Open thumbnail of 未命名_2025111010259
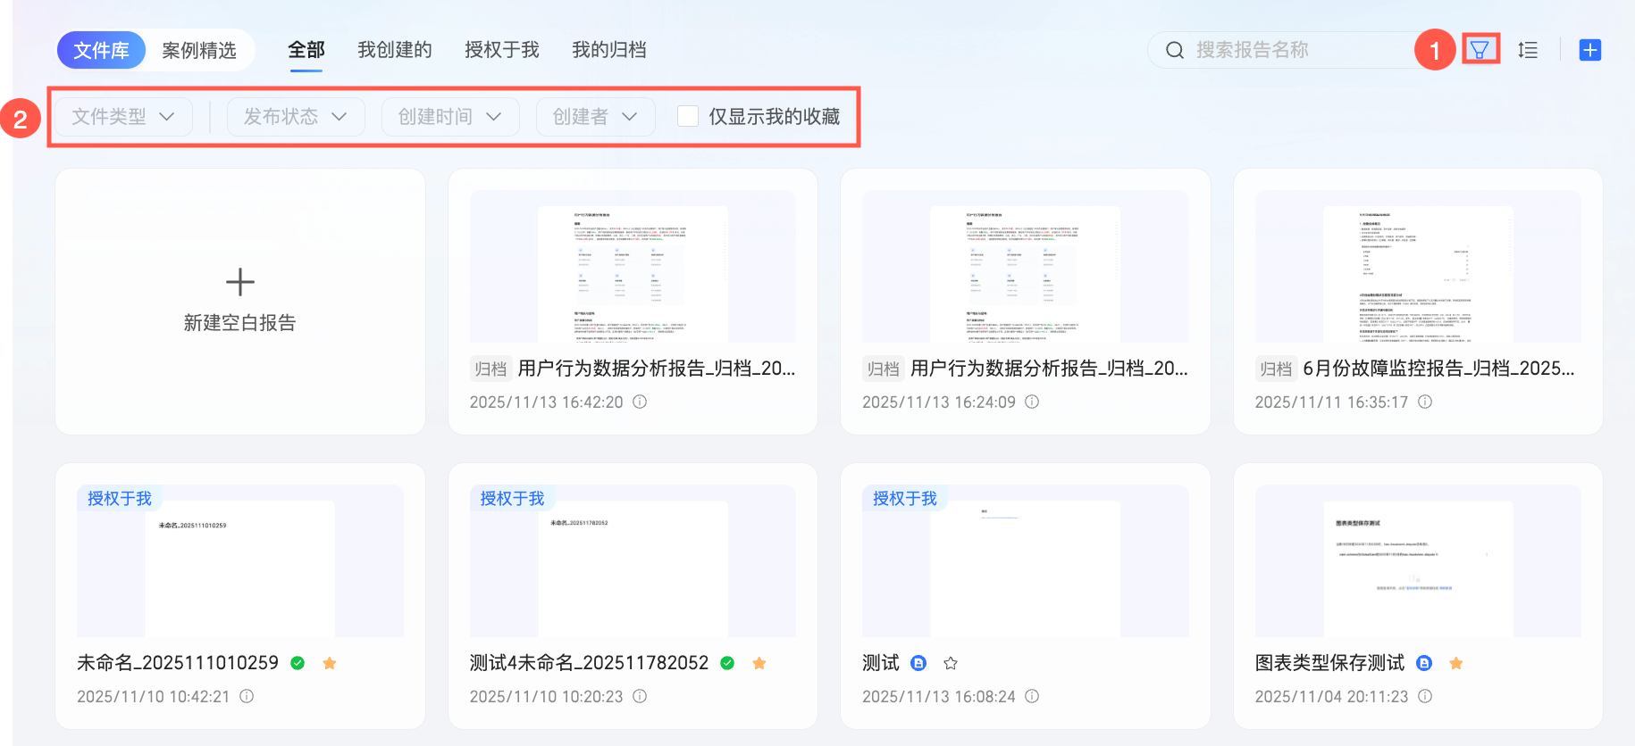Viewport: 1635px width, 746px height. [x=240, y=560]
